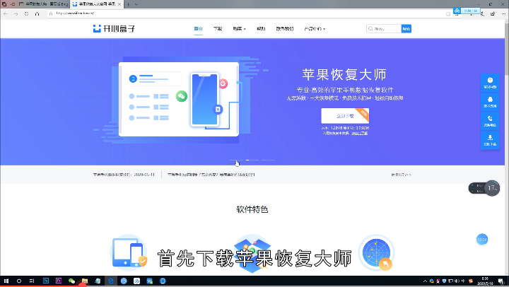Select the third banner carousel indicator
The image size is (509, 287).
pos(268,160)
